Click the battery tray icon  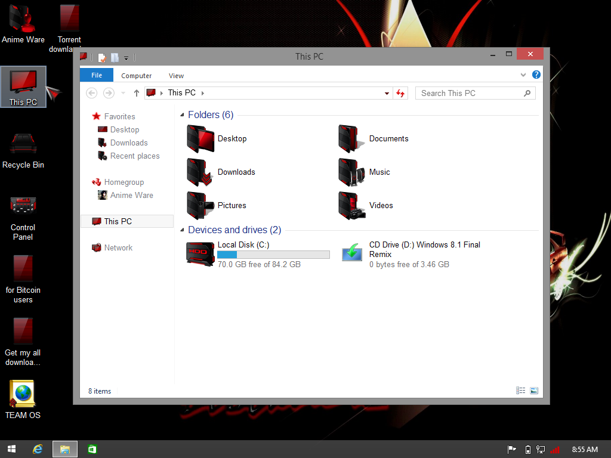[x=527, y=450]
